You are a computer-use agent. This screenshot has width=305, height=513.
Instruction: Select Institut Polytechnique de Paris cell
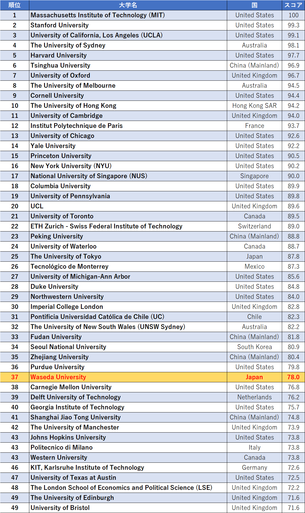point(128,126)
